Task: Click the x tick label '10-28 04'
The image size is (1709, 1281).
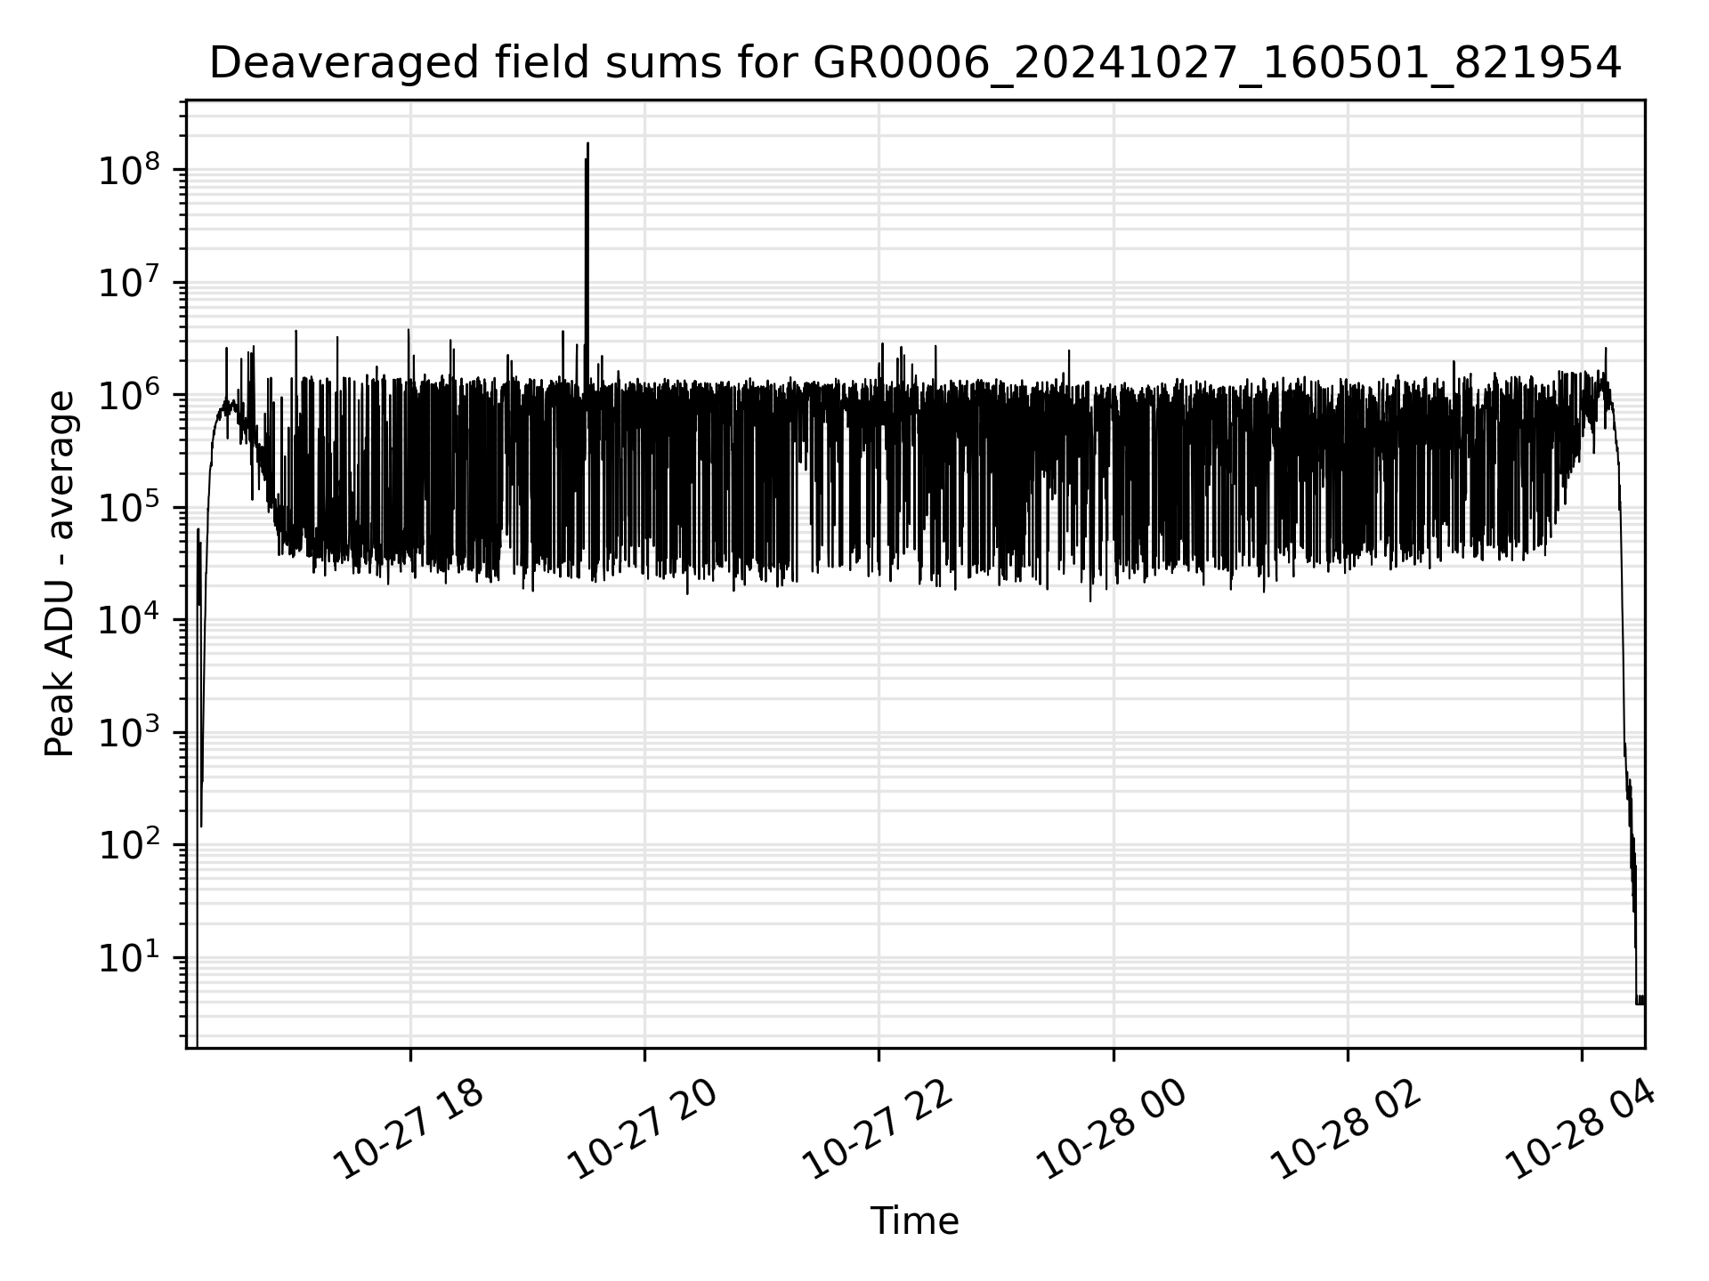Action: [x=1579, y=1130]
